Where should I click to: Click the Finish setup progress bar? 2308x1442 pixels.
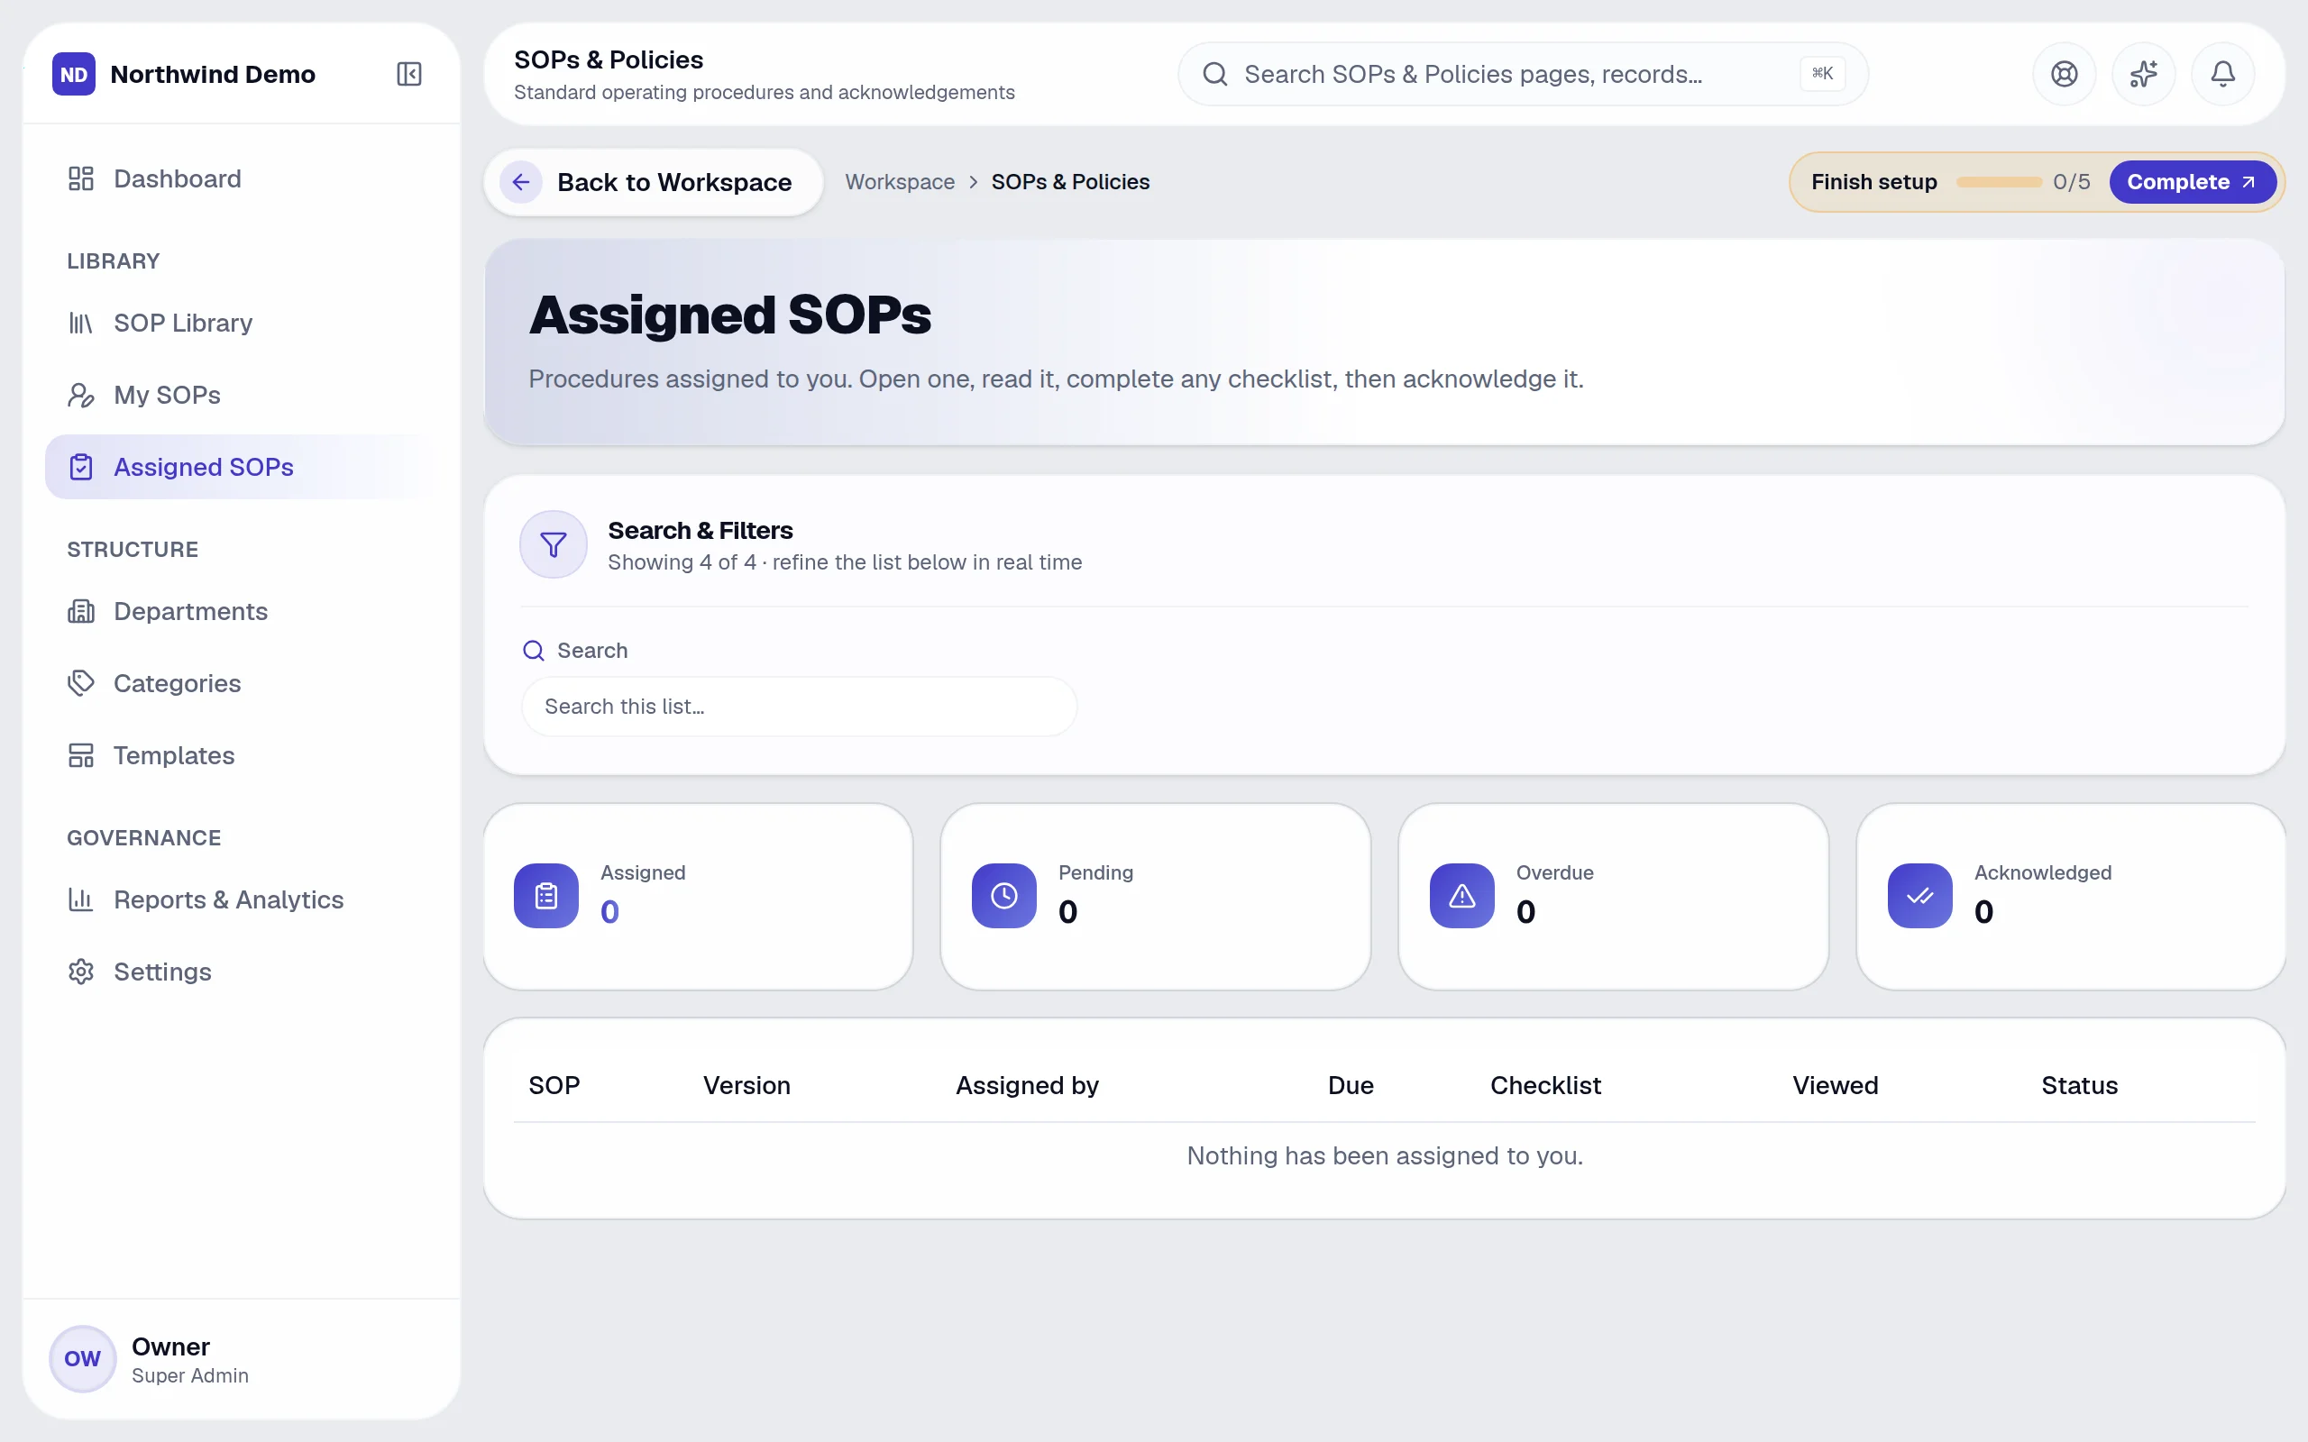1998,182
